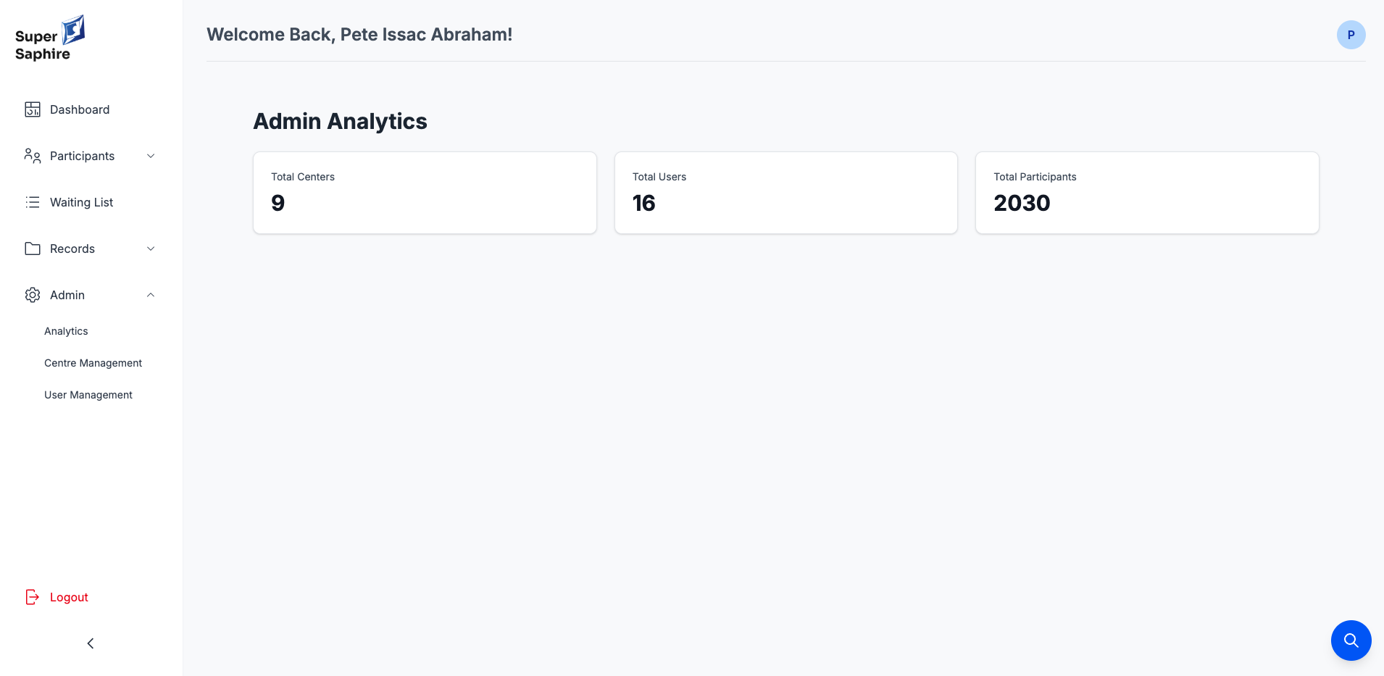Click the Dashboard grid icon
Screen dimensions: 1384x676
[x=33, y=109]
